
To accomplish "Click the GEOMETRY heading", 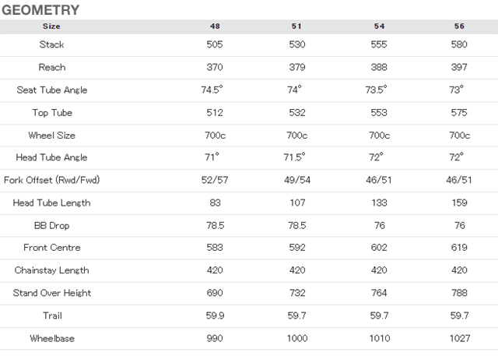I will coord(40,10).
